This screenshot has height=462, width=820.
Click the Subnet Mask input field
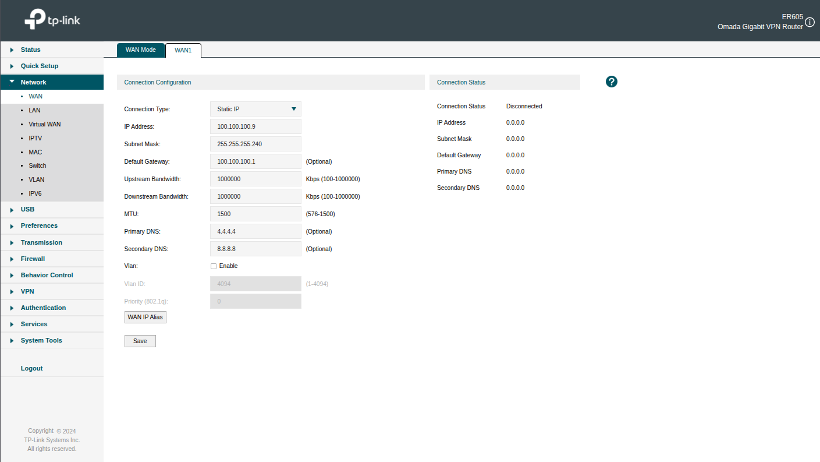[255, 144]
